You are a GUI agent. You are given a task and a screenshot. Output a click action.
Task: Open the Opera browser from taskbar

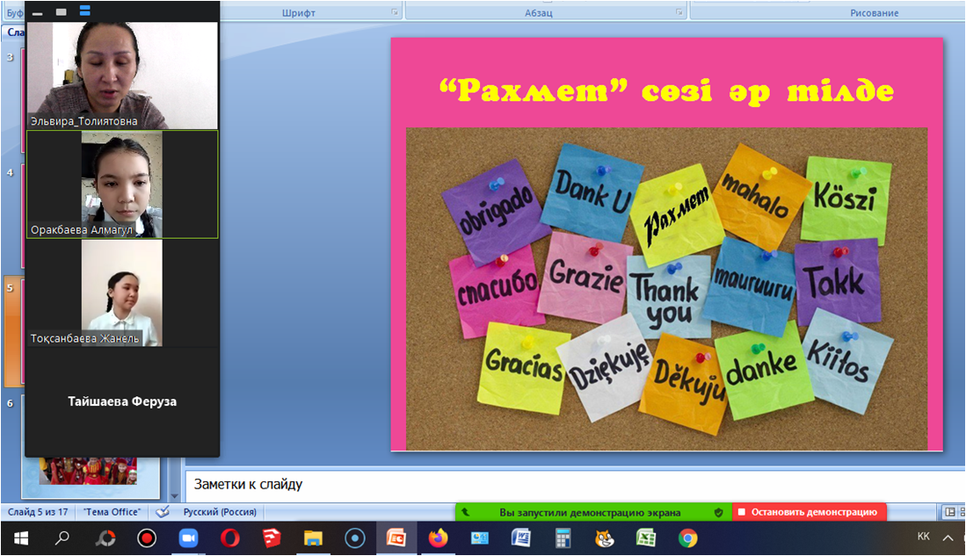pyautogui.click(x=230, y=538)
